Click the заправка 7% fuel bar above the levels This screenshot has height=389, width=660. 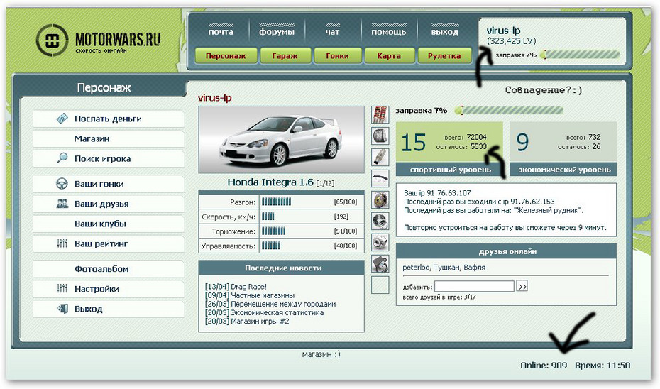point(509,111)
